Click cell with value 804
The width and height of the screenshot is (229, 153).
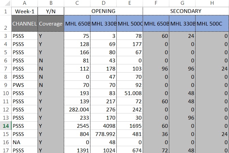[x=77, y=134]
